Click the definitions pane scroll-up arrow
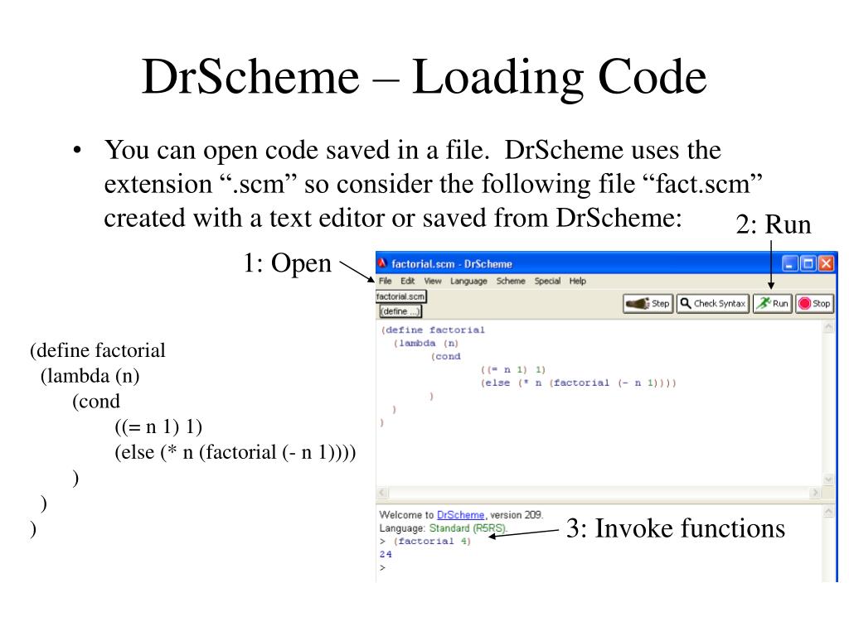The image size is (849, 636). pos(828,327)
